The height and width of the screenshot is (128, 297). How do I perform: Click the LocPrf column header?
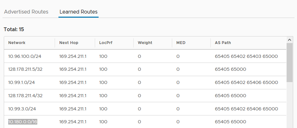point(106,42)
